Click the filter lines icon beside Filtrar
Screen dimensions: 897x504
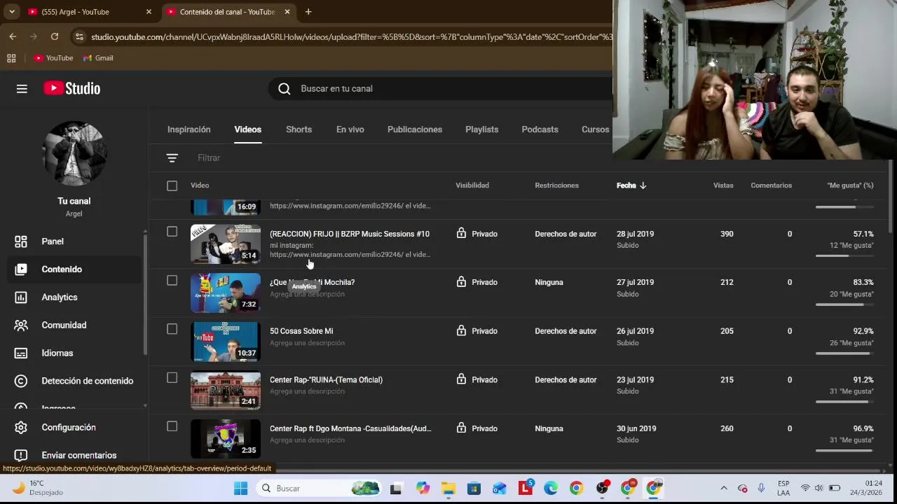(x=172, y=158)
